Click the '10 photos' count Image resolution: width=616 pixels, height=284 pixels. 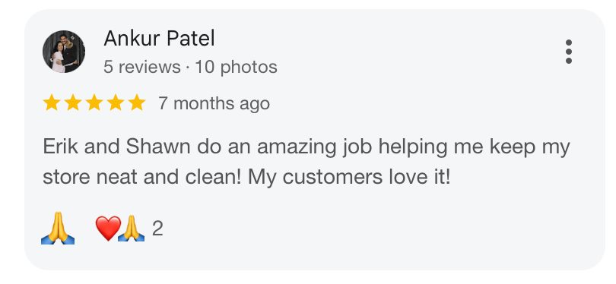[236, 67]
